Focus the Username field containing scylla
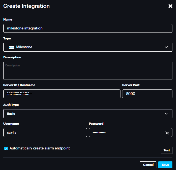 coord(45,132)
